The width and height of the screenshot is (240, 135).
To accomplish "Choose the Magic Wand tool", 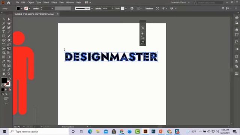I will [3, 23].
